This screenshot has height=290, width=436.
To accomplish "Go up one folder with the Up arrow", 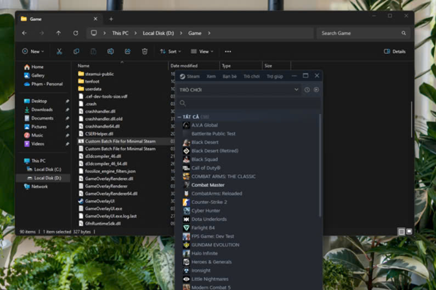I will pos(59,33).
